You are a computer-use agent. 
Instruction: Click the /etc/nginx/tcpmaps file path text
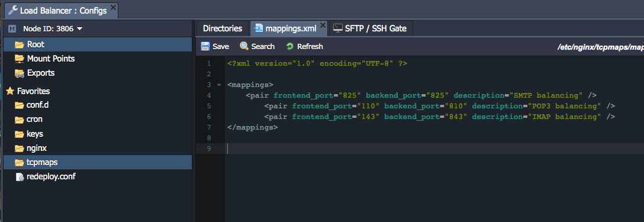pyautogui.click(x=600, y=47)
